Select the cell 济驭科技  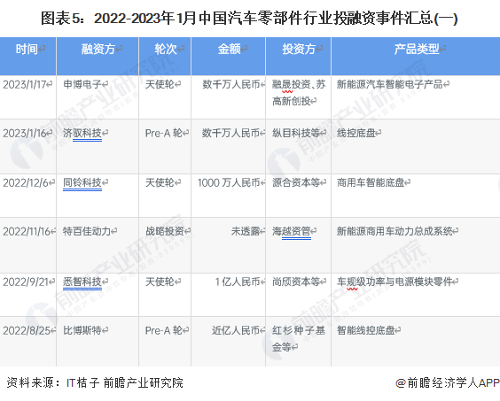click(x=98, y=147)
